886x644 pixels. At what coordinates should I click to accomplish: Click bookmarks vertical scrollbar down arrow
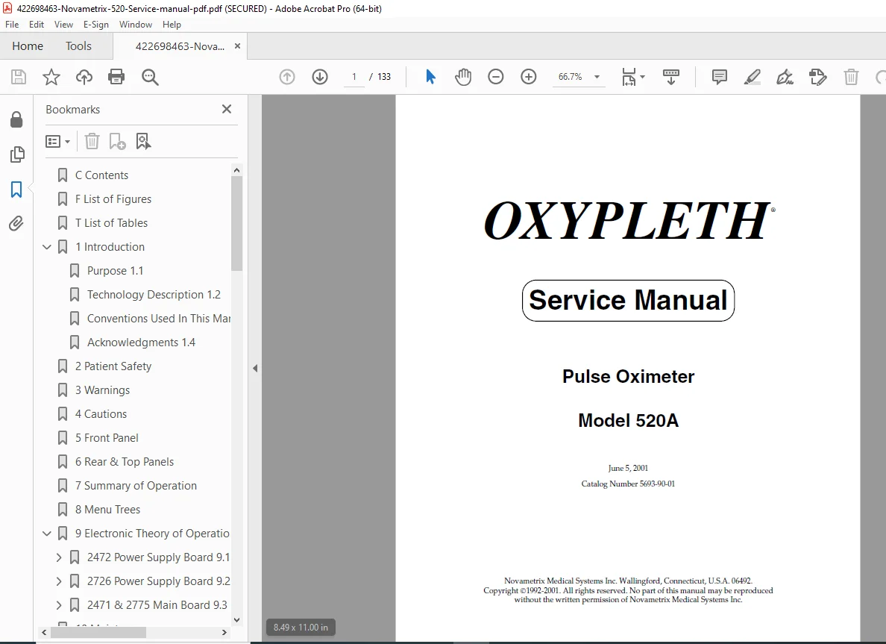[236, 619]
